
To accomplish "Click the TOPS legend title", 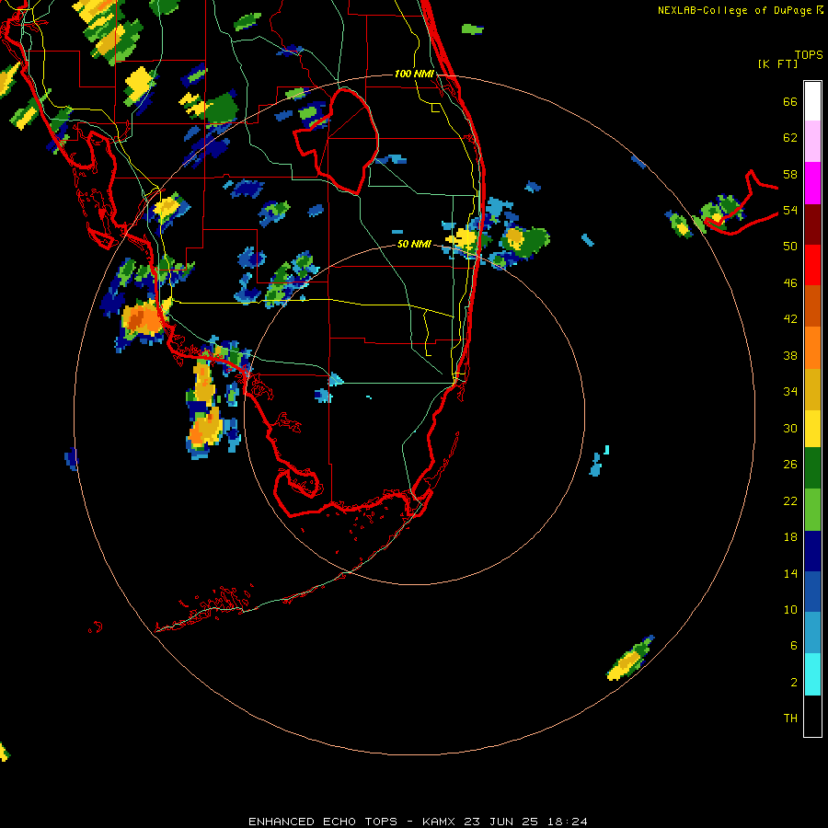I will coord(809,54).
